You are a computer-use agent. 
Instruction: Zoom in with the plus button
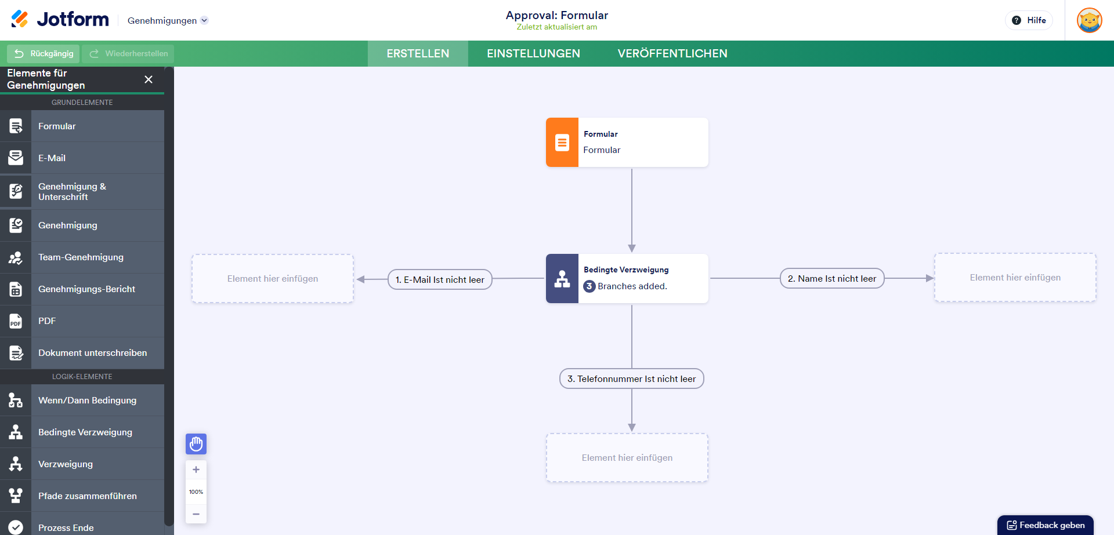pos(196,470)
